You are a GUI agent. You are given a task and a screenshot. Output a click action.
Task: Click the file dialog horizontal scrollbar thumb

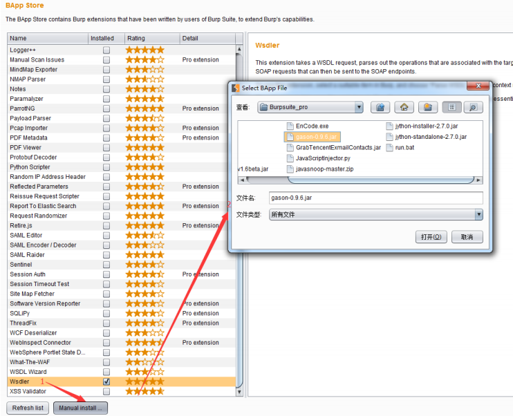point(381,180)
